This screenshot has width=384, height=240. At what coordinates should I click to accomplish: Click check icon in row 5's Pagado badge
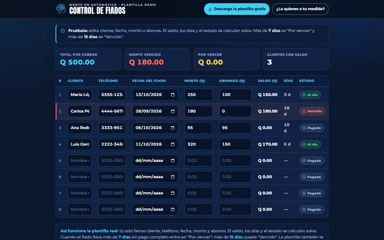(x=304, y=161)
